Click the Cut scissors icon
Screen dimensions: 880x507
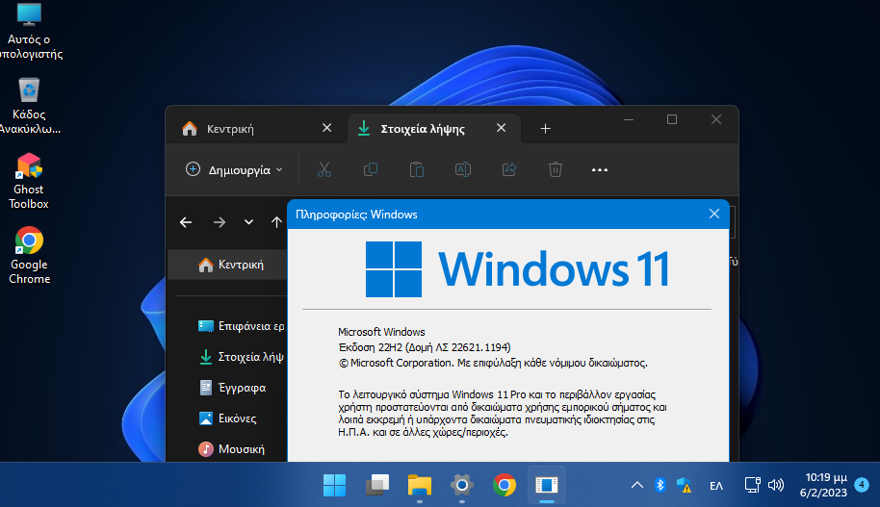tap(324, 169)
